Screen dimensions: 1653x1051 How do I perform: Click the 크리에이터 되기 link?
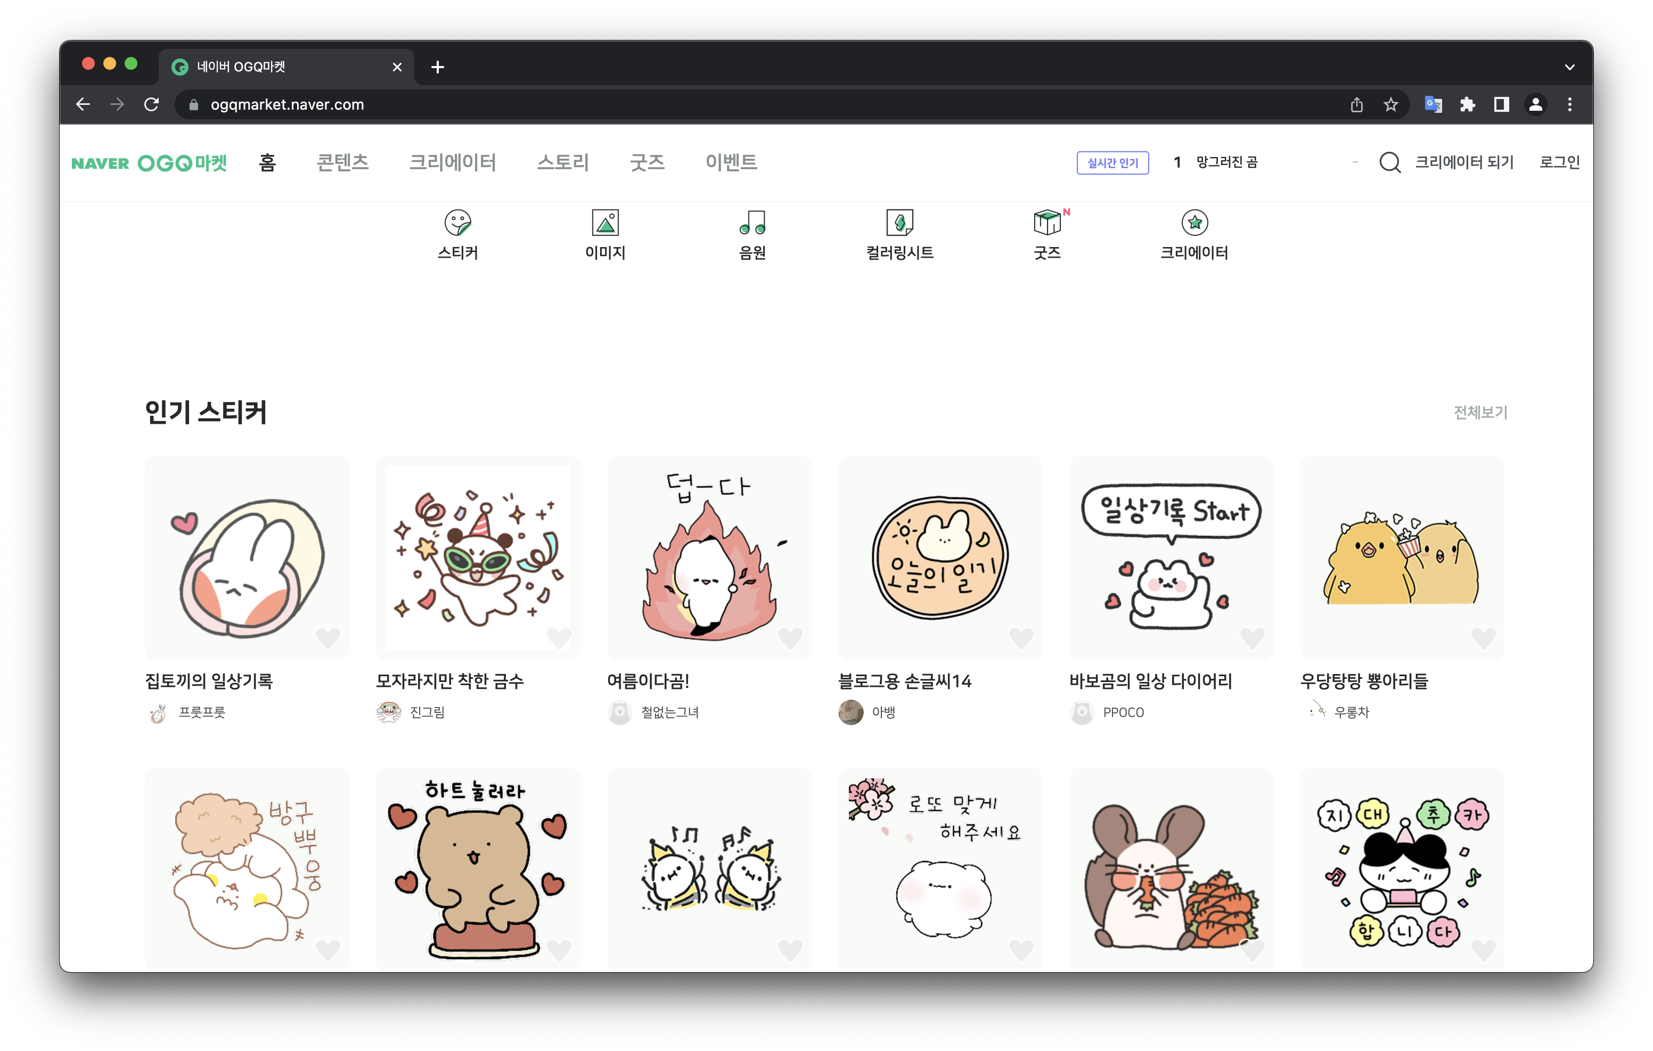1465,163
